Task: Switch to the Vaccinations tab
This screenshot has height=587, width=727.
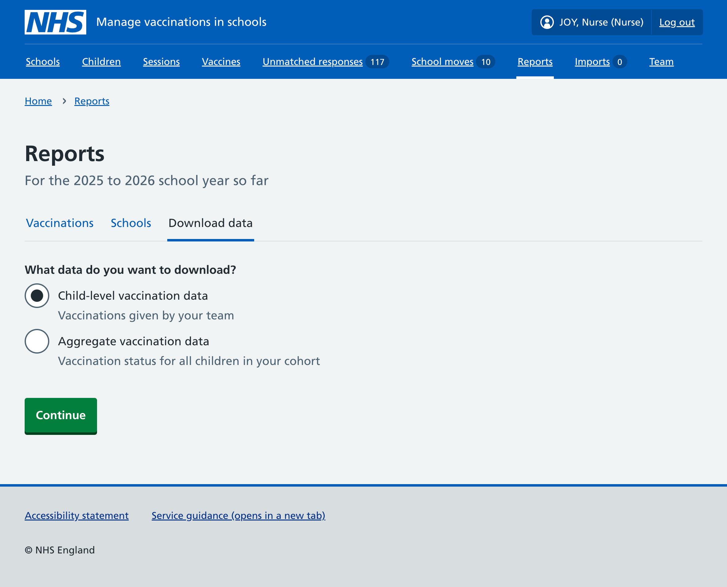Action: click(x=59, y=223)
